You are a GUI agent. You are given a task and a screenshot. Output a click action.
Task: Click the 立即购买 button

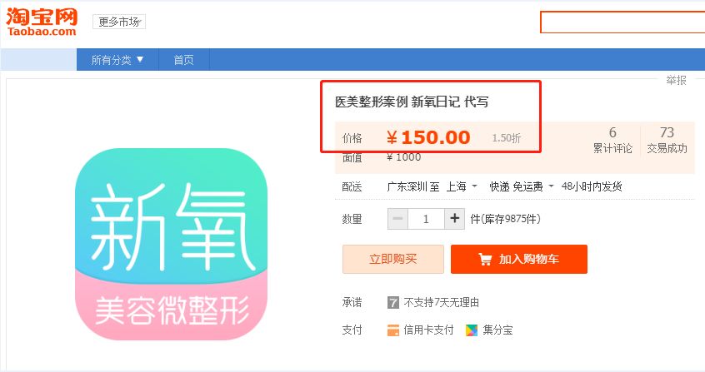(393, 259)
